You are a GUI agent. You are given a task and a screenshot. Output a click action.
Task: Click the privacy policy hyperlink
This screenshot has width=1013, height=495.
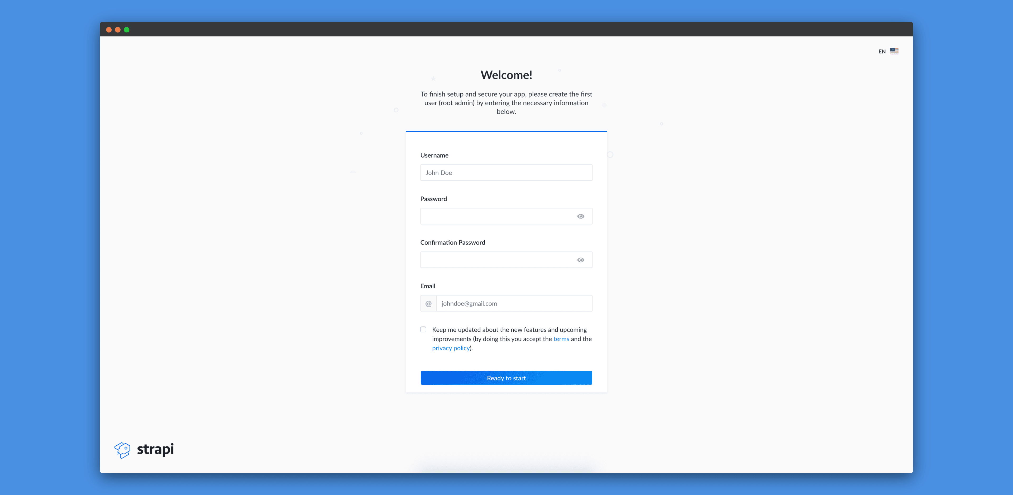(x=450, y=348)
